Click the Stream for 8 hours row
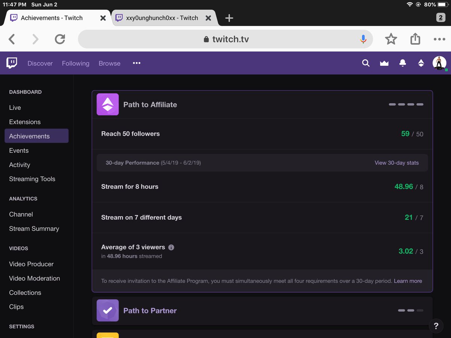 coord(262,187)
